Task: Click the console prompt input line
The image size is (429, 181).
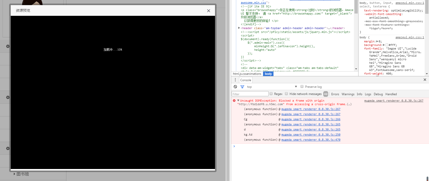Action: pyautogui.click(x=329, y=146)
